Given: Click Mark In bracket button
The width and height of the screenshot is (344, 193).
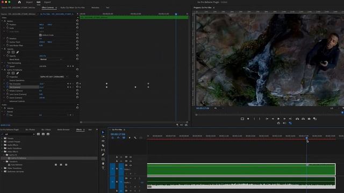Looking at the screenshot, I should [254, 118].
